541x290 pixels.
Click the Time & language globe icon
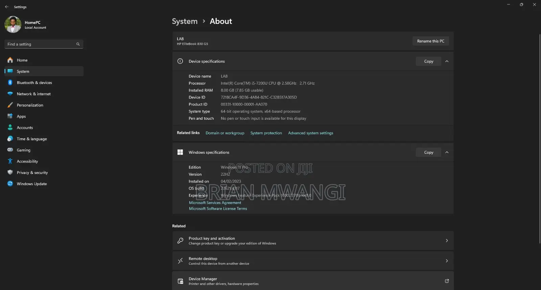pyautogui.click(x=10, y=139)
